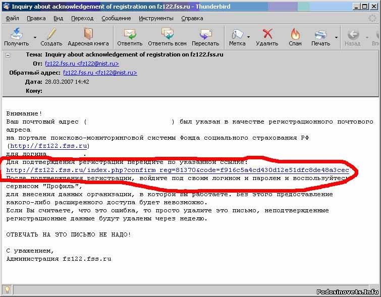Click the line ОТВЕЧАТЬ НА ЭТО ПИСЬМО НЕ НАДО!
This screenshot has height=297, width=381.
(x=69, y=234)
